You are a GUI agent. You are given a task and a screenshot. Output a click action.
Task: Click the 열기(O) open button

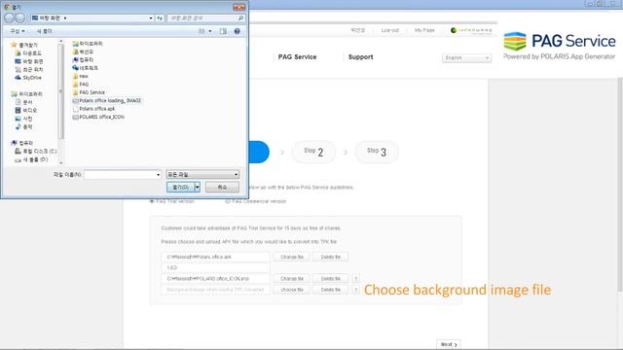[x=180, y=187]
